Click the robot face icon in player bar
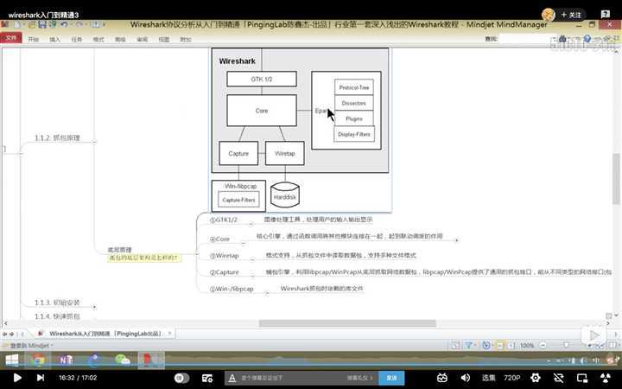622x389 pixels. pyautogui.click(x=442, y=378)
